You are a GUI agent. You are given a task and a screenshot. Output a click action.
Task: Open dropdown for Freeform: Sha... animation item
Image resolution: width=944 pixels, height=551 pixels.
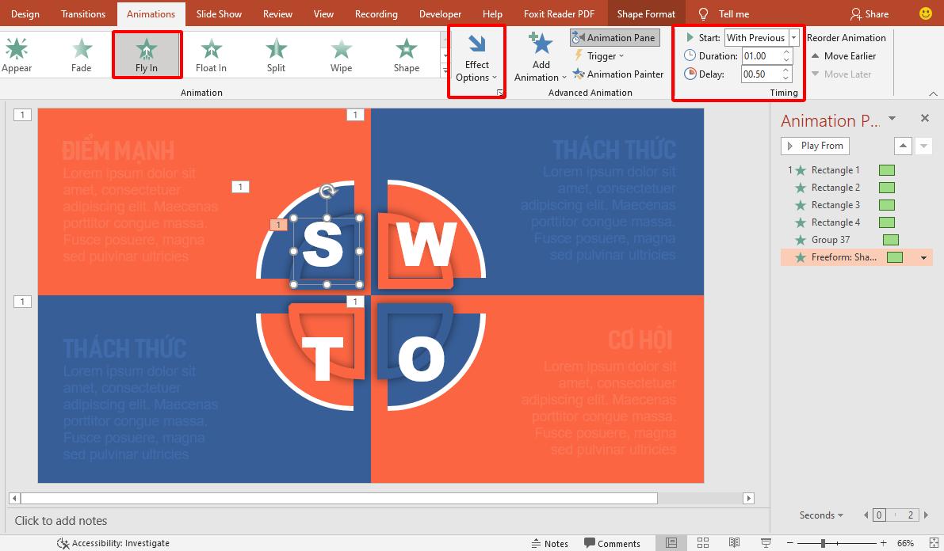pyautogui.click(x=923, y=256)
